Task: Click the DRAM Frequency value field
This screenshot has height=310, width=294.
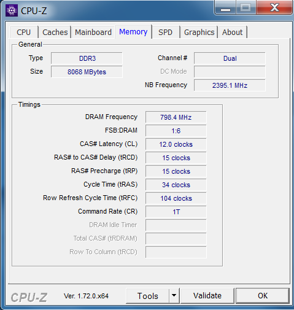Action: [176, 117]
